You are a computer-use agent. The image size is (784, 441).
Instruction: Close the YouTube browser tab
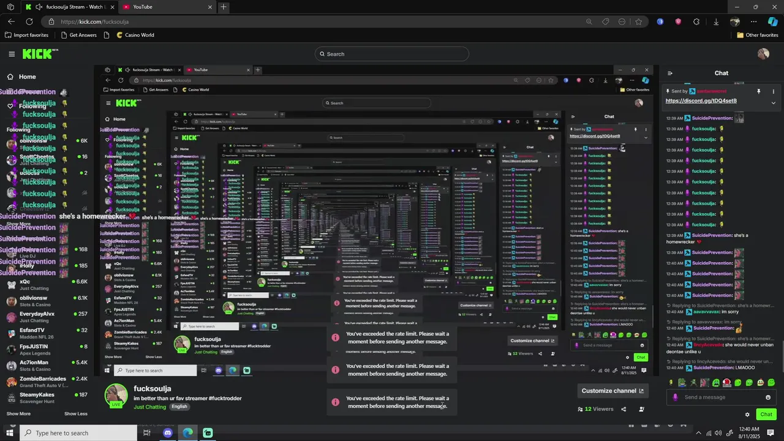tap(210, 7)
